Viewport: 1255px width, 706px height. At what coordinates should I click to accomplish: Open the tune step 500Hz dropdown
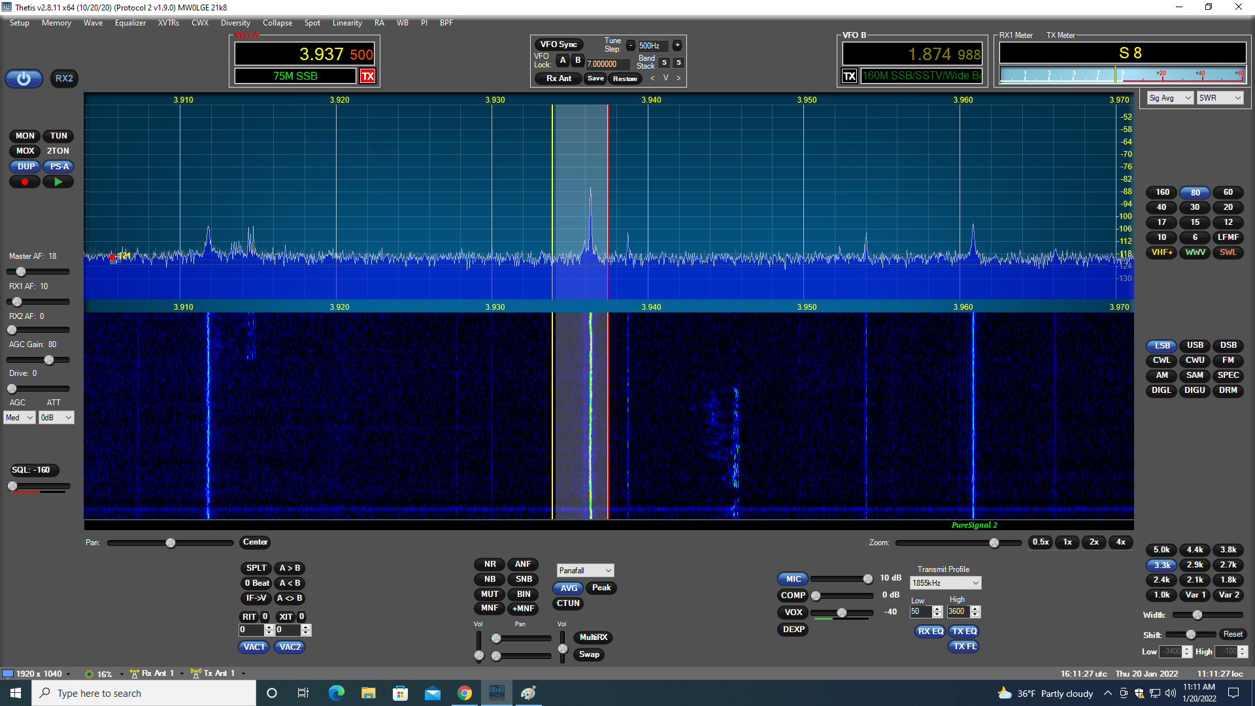tap(652, 46)
